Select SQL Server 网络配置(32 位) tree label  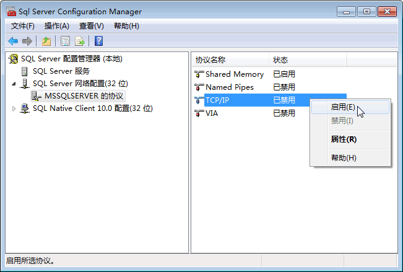pyautogui.click(x=80, y=84)
